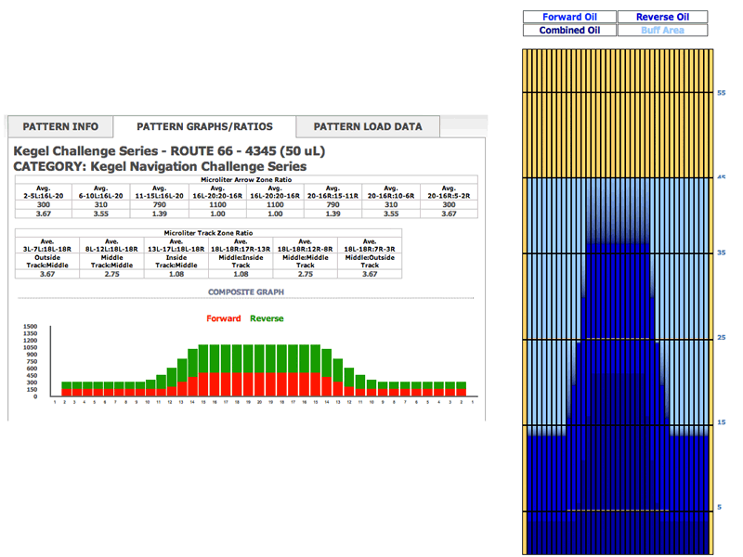743x557 pixels.
Task: Click the 1500 label on the graph y-axis
Action: tap(31, 327)
